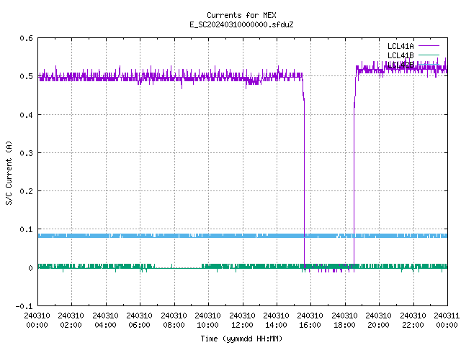Click the y-axis tick value 0.5
This screenshot has height=345, width=461.
[26, 76]
